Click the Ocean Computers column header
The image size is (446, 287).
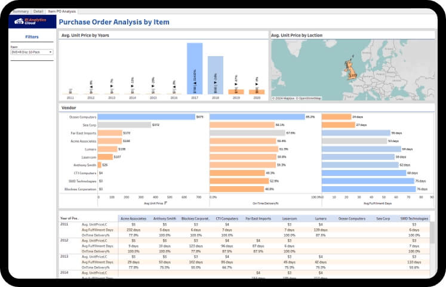352,218
